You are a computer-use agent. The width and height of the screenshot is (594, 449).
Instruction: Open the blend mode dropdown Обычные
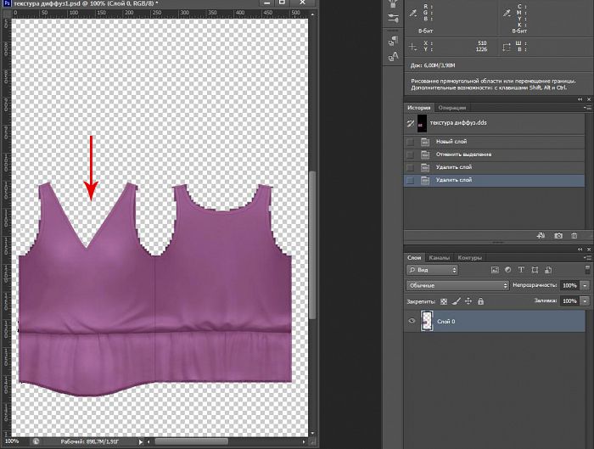point(457,286)
